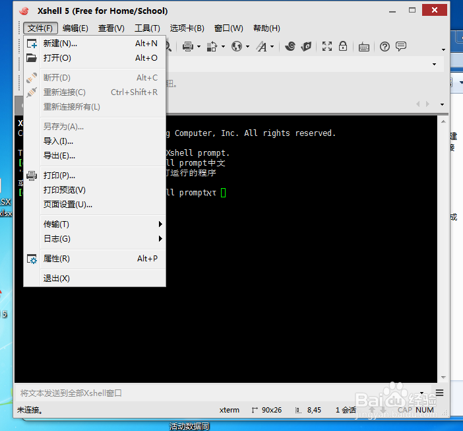Close the Xshell window
463x431 pixels.
click(x=435, y=10)
